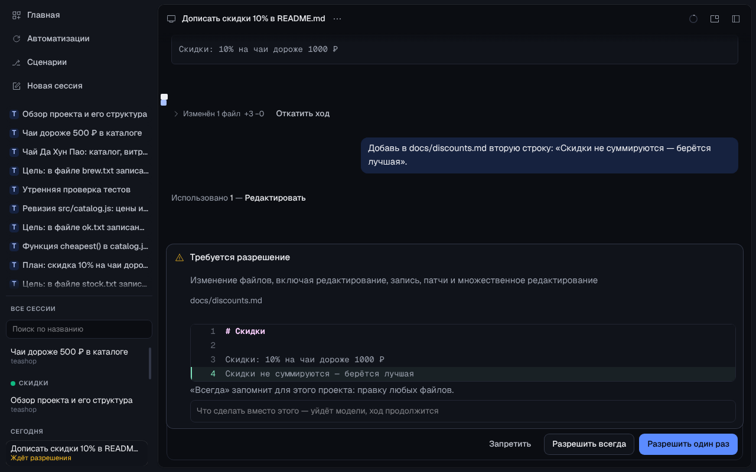Open the "Цель: в файле ok.txt записан…" session

79,227
